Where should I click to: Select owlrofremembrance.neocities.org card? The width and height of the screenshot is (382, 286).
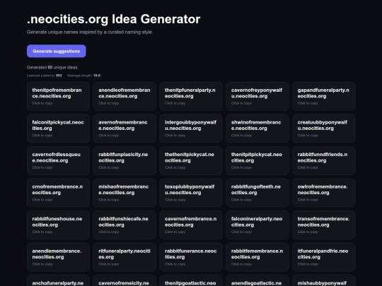(x=323, y=193)
